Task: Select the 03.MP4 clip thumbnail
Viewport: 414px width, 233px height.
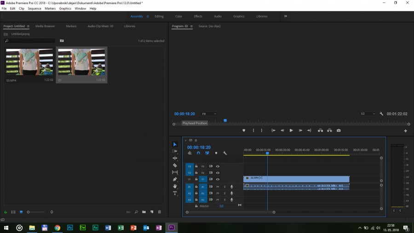Action: [x=29, y=62]
